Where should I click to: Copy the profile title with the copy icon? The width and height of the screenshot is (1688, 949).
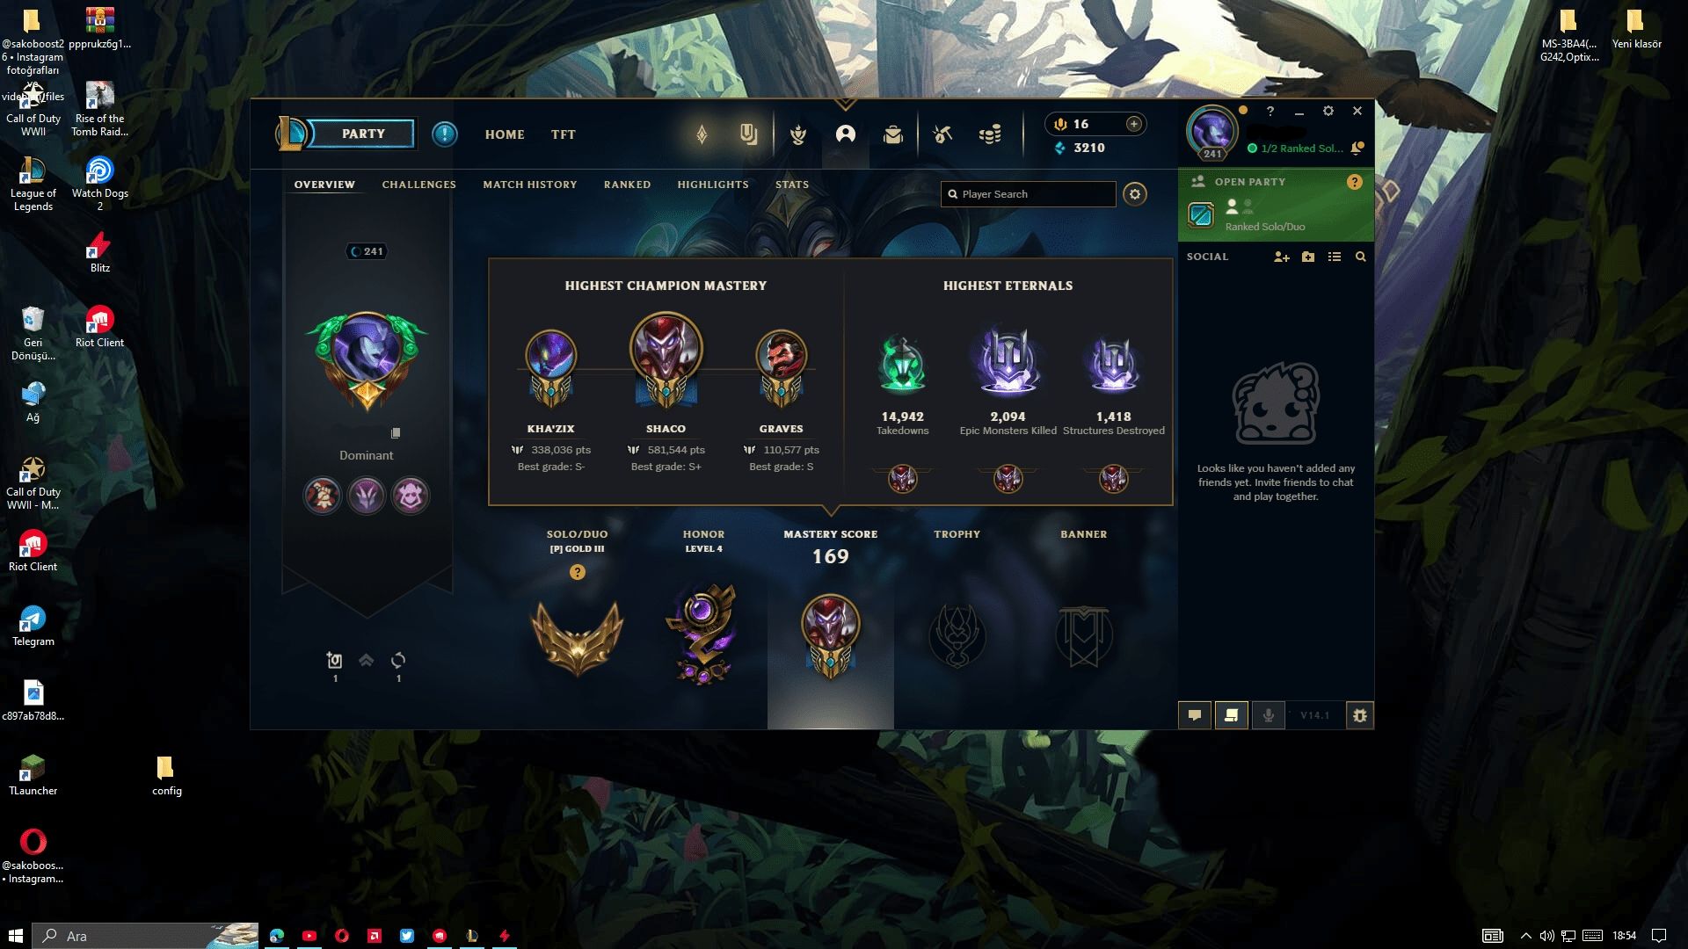pos(396,433)
